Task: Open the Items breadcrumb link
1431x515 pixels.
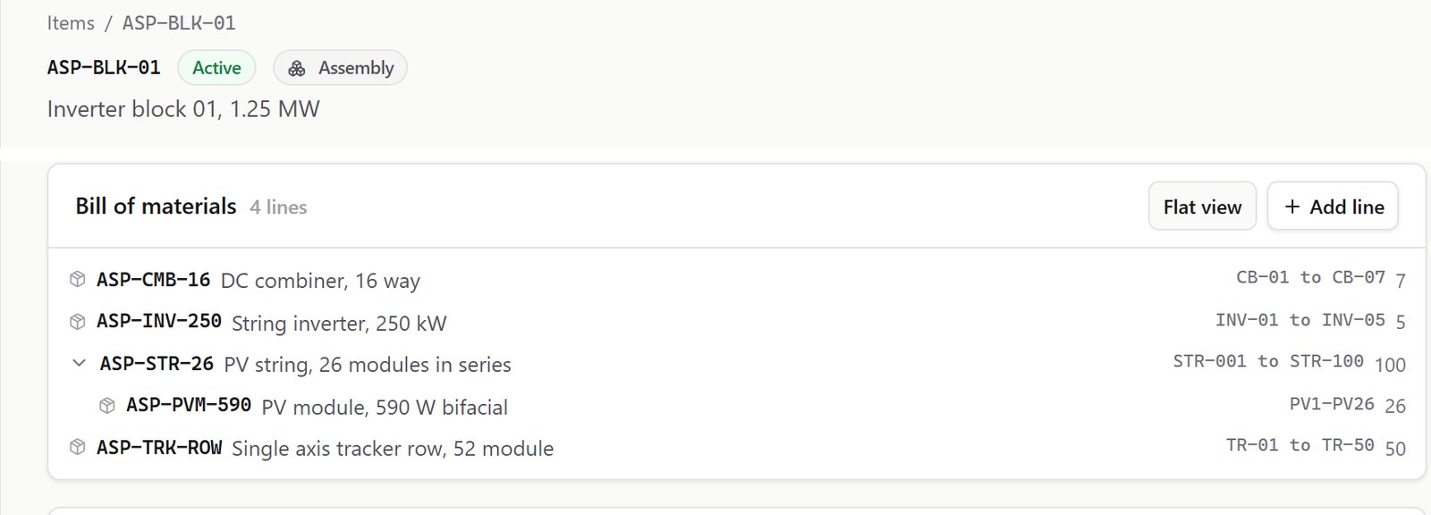Action: (x=71, y=23)
